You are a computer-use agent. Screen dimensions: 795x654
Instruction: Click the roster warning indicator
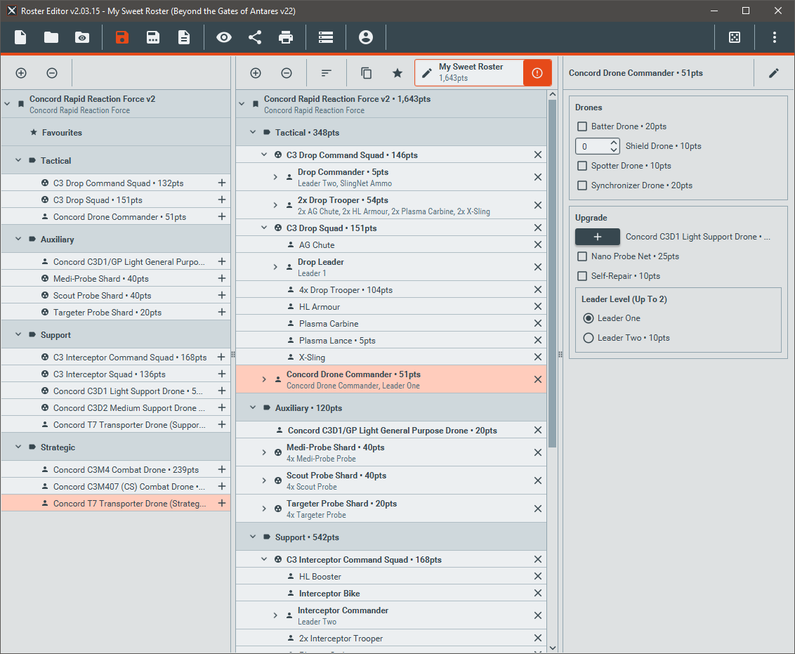[x=537, y=72]
